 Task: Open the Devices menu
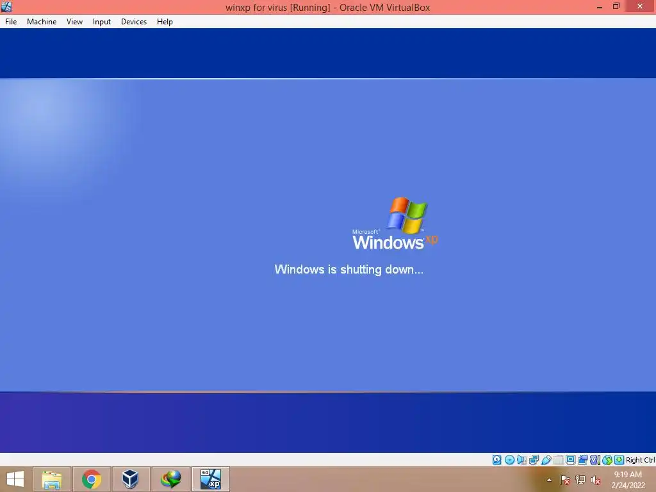tap(134, 22)
